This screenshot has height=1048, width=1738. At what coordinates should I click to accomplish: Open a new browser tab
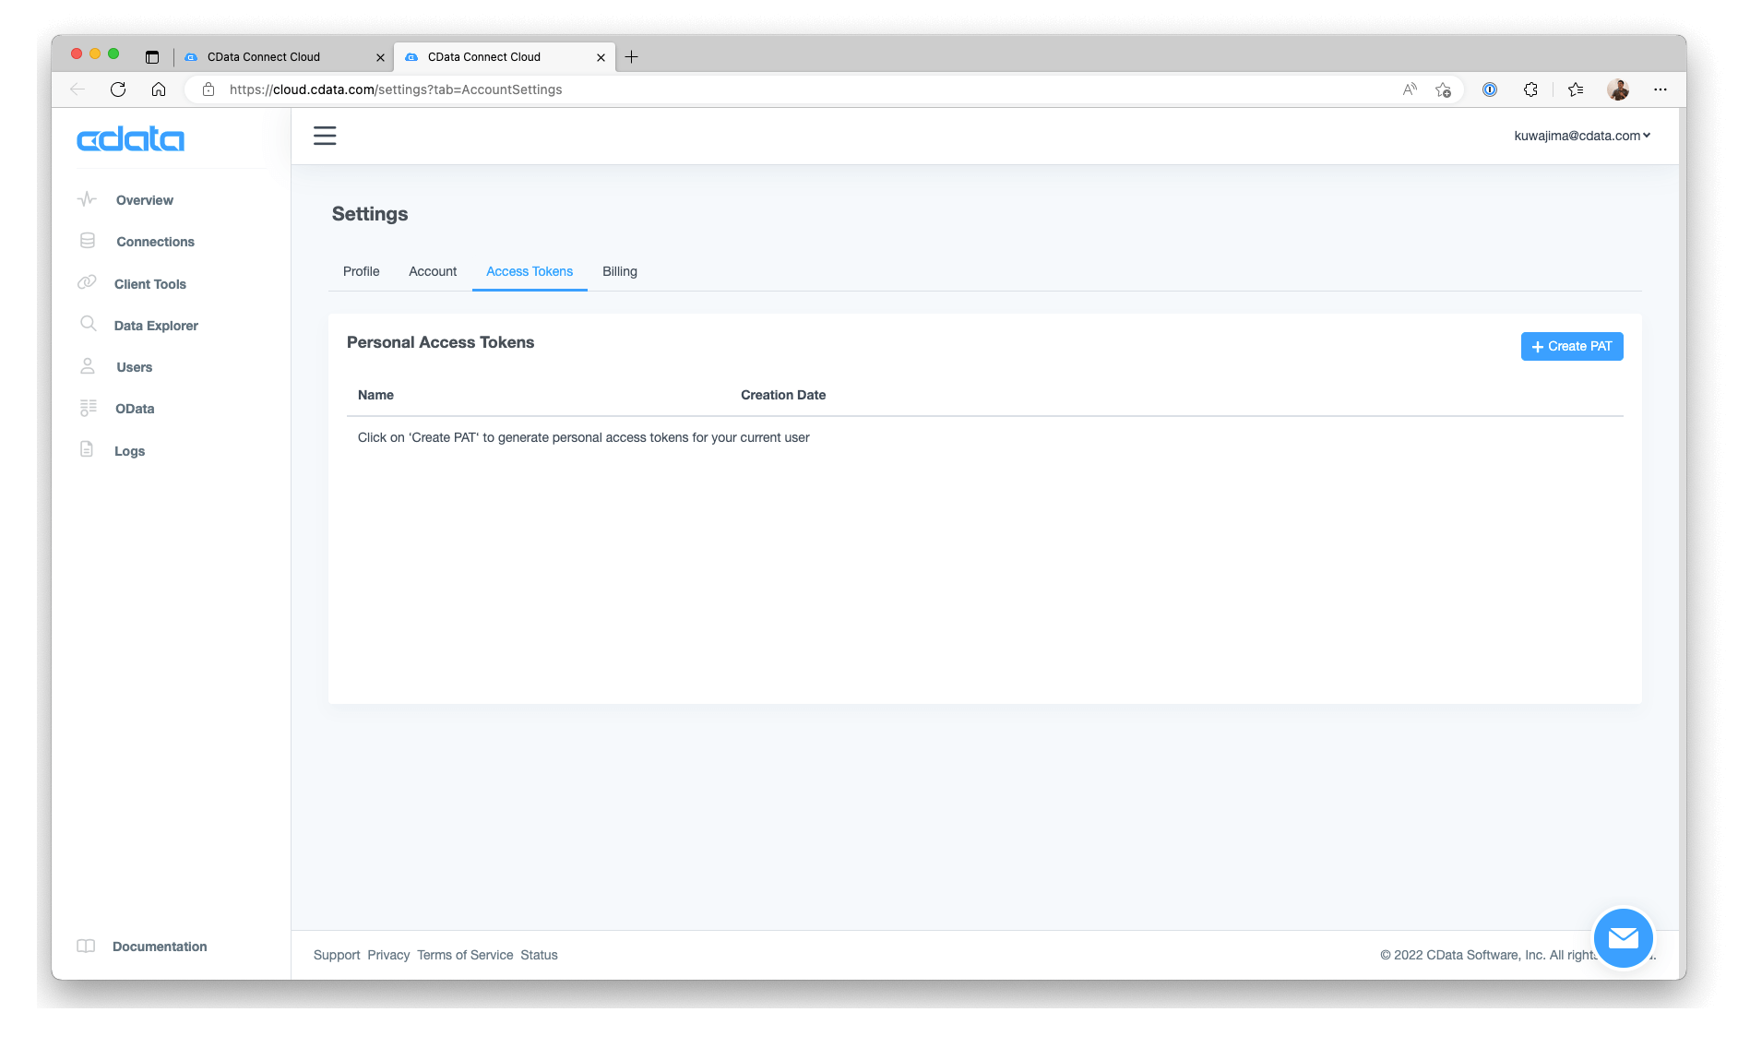pyautogui.click(x=632, y=57)
